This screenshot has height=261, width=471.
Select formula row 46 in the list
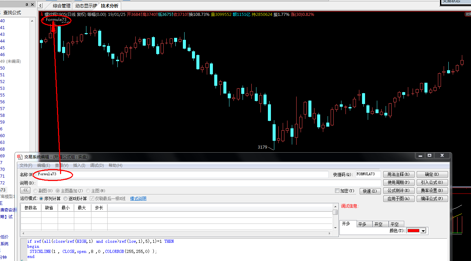[2, 55]
